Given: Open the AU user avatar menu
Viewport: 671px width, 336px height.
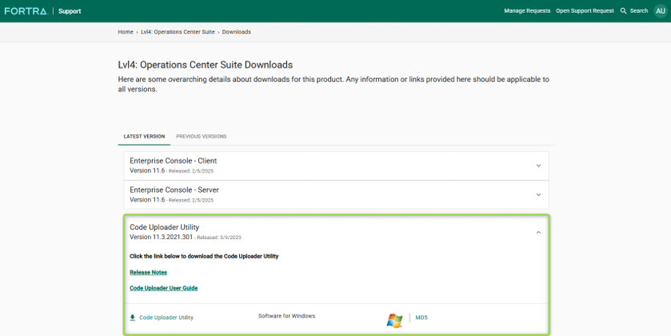Looking at the screenshot, I should pyautogui.click(x=661, y=11).
